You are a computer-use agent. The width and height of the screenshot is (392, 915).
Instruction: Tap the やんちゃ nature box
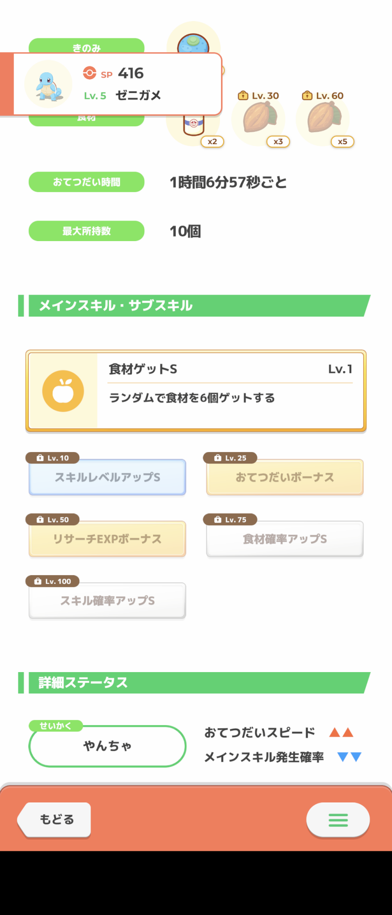107,746
